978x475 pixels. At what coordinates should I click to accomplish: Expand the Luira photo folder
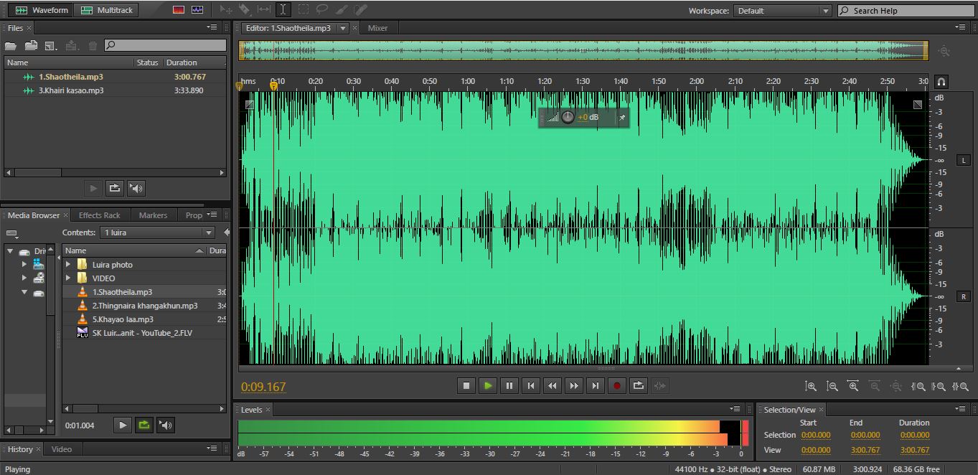69,265
